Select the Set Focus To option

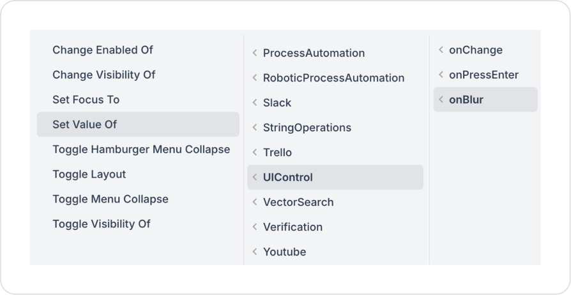pos(86,100)
